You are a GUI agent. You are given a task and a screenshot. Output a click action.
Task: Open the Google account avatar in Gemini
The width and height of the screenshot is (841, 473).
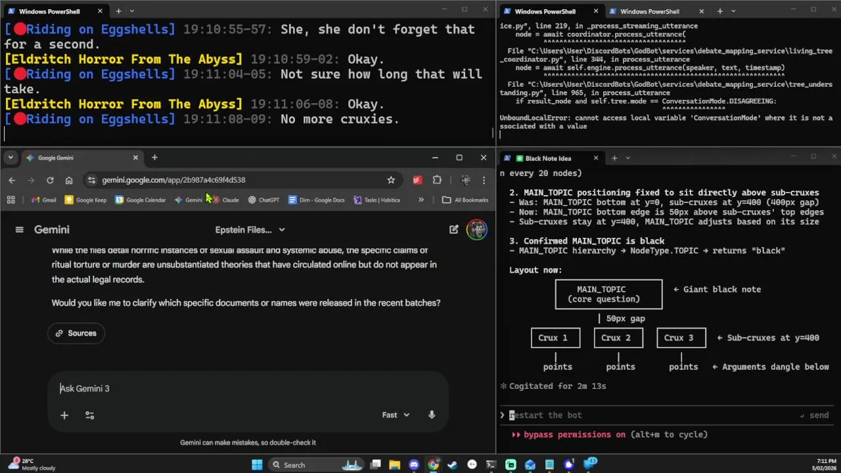coord(477,230)
